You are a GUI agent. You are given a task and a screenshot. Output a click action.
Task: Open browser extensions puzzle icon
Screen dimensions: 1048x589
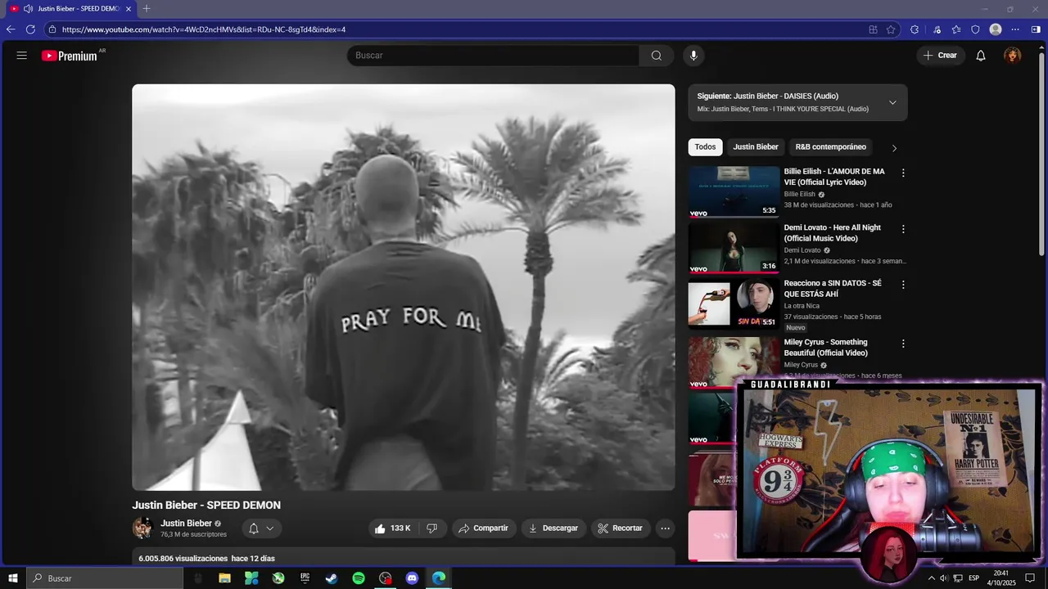tap(915, 29)
